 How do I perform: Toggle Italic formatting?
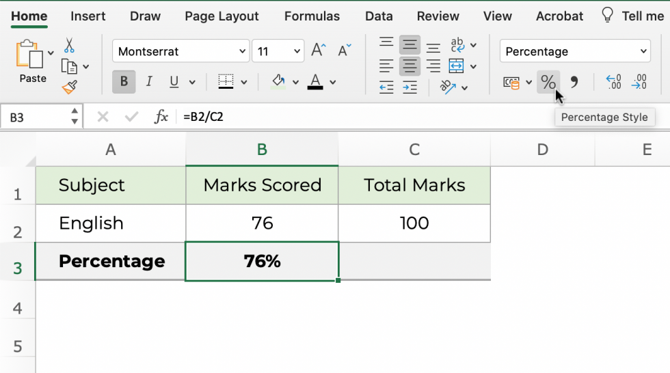[x=149, y=82]
